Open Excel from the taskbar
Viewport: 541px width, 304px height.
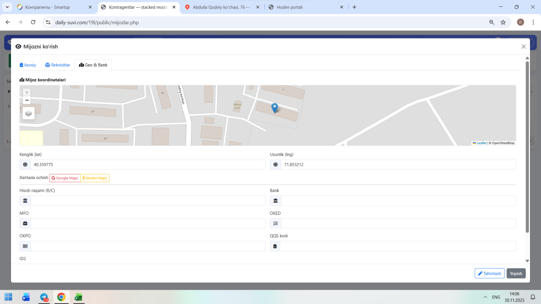coord(78,297)
